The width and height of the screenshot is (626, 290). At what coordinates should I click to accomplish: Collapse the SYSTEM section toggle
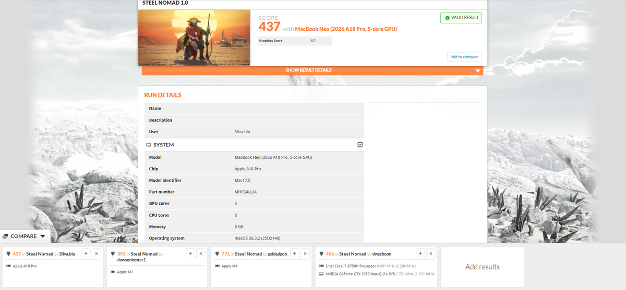[x=359, y=145]
